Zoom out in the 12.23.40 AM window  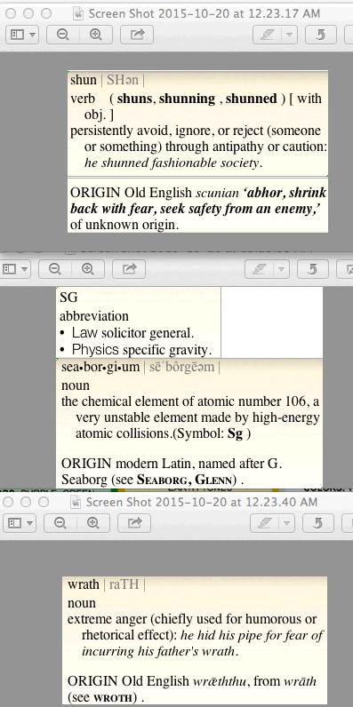(x=60, y=522)
